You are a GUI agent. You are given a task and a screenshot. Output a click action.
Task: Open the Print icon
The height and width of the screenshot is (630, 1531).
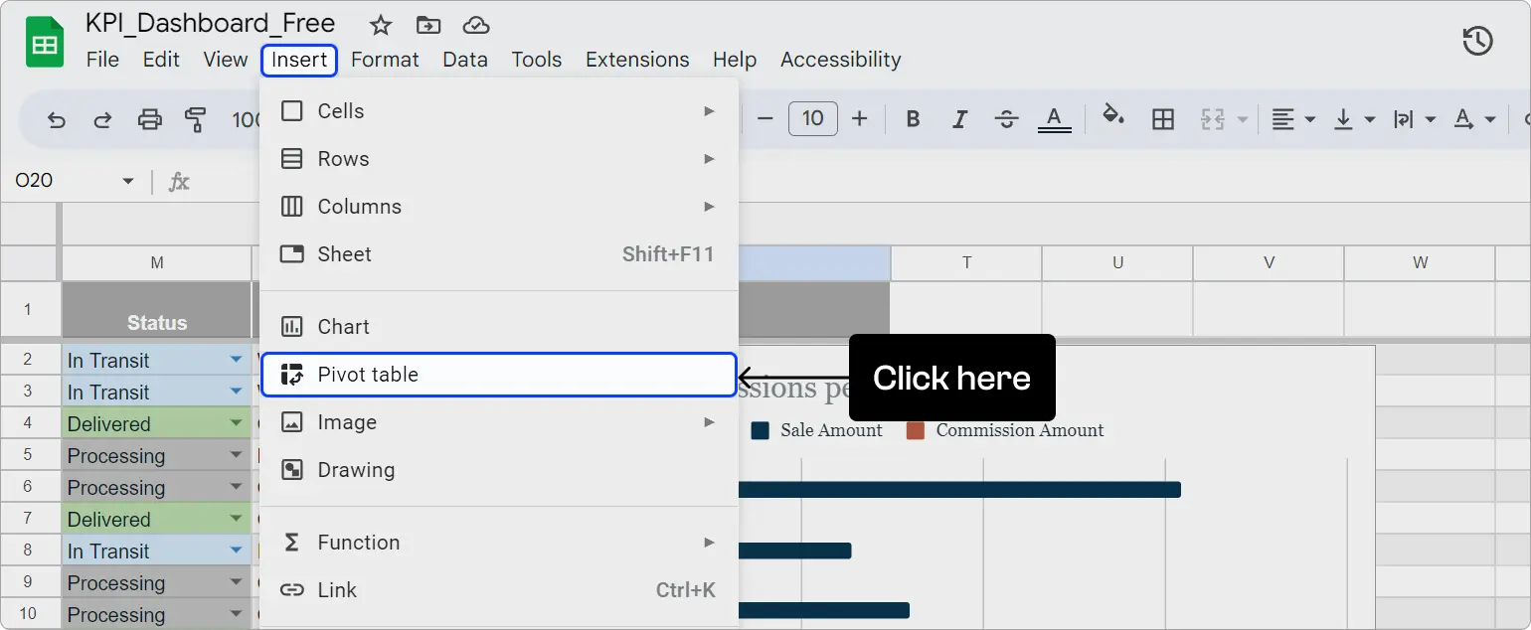click(149, 119)
